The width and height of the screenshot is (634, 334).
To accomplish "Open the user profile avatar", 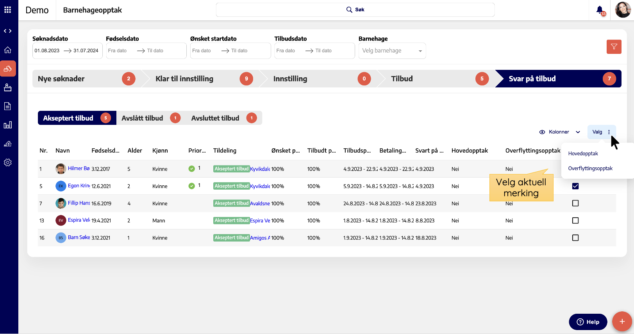I will (x=623, y=10).
